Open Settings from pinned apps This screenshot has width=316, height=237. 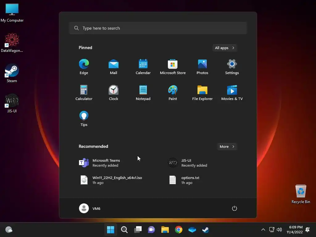click(232, 67)
